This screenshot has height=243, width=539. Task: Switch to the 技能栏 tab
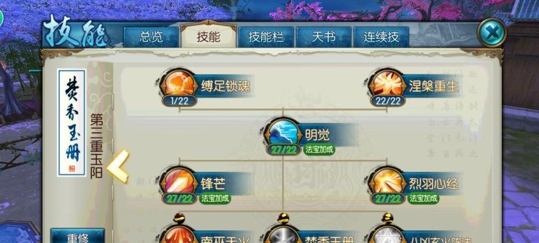[x=266, y=37]
